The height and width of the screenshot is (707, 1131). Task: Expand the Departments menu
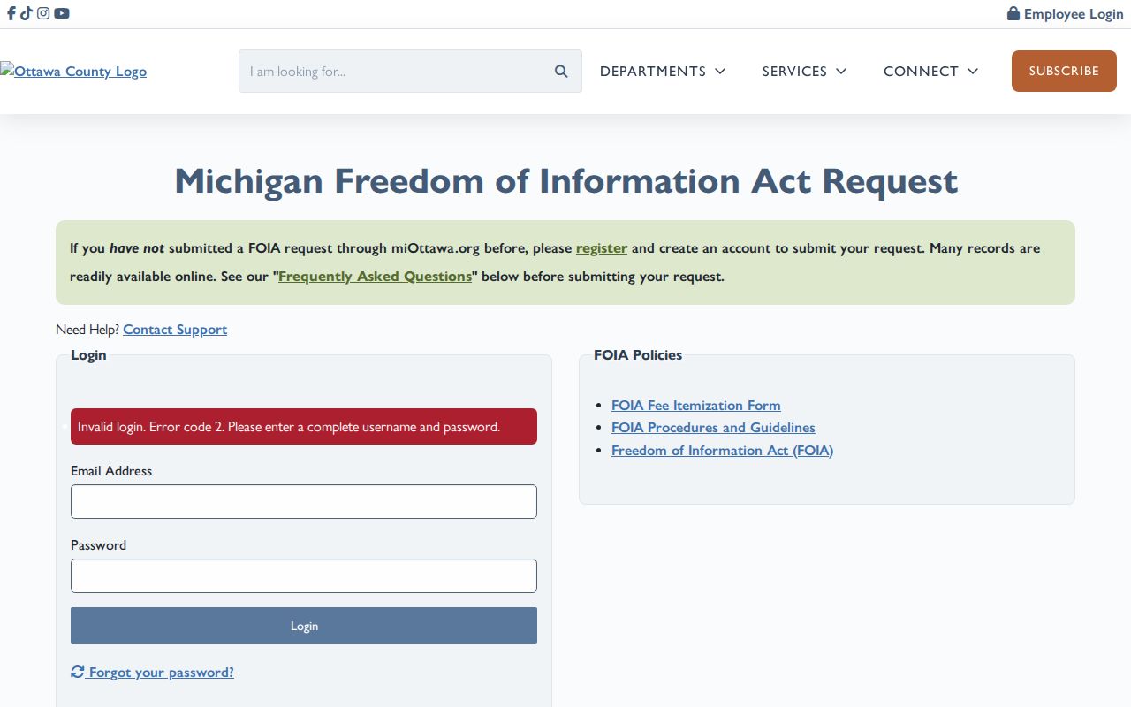point(663,72)
